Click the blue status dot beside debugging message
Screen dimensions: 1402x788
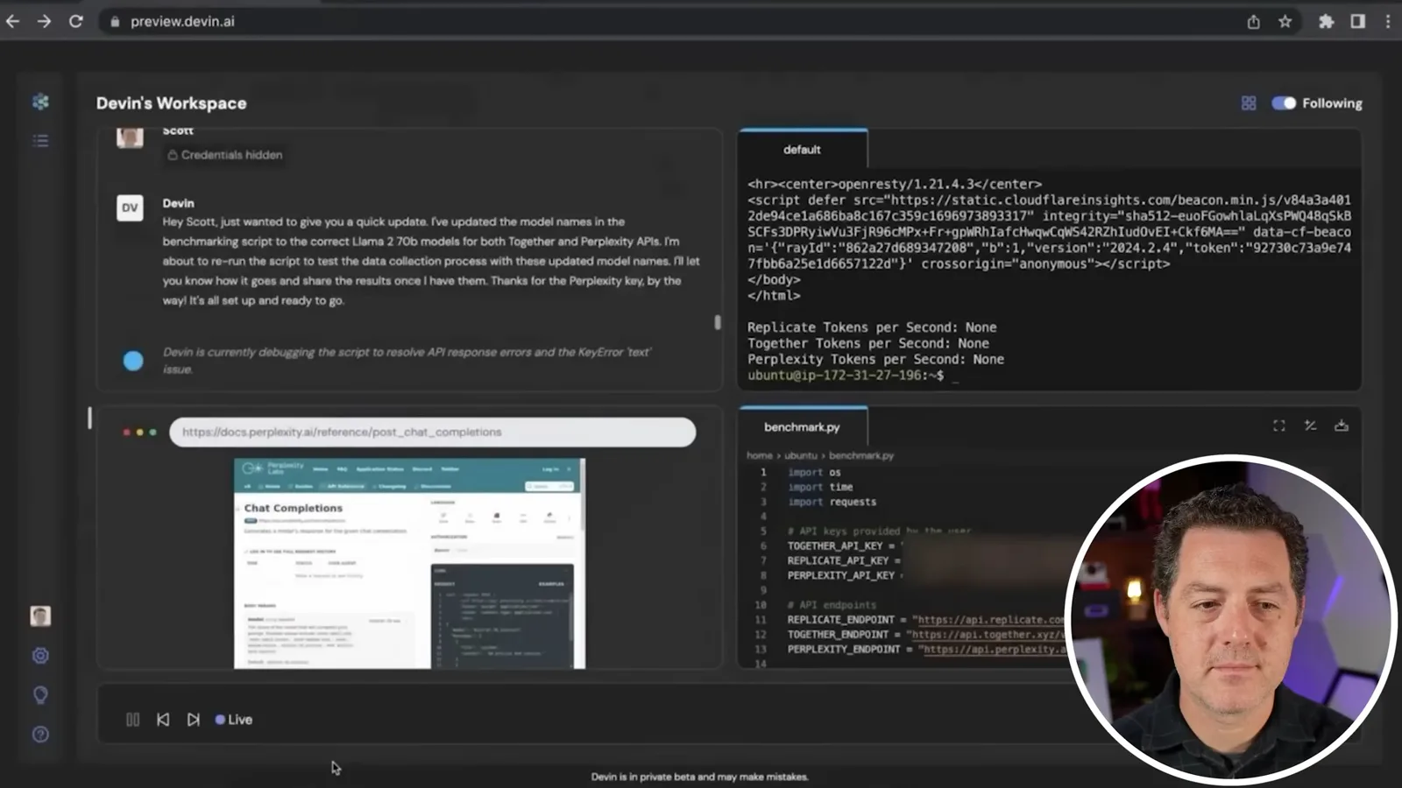tap(133, 361)
